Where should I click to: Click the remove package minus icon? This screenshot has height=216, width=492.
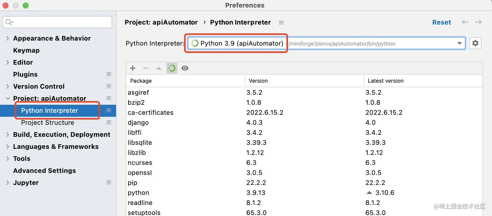[x=146, y=68]
